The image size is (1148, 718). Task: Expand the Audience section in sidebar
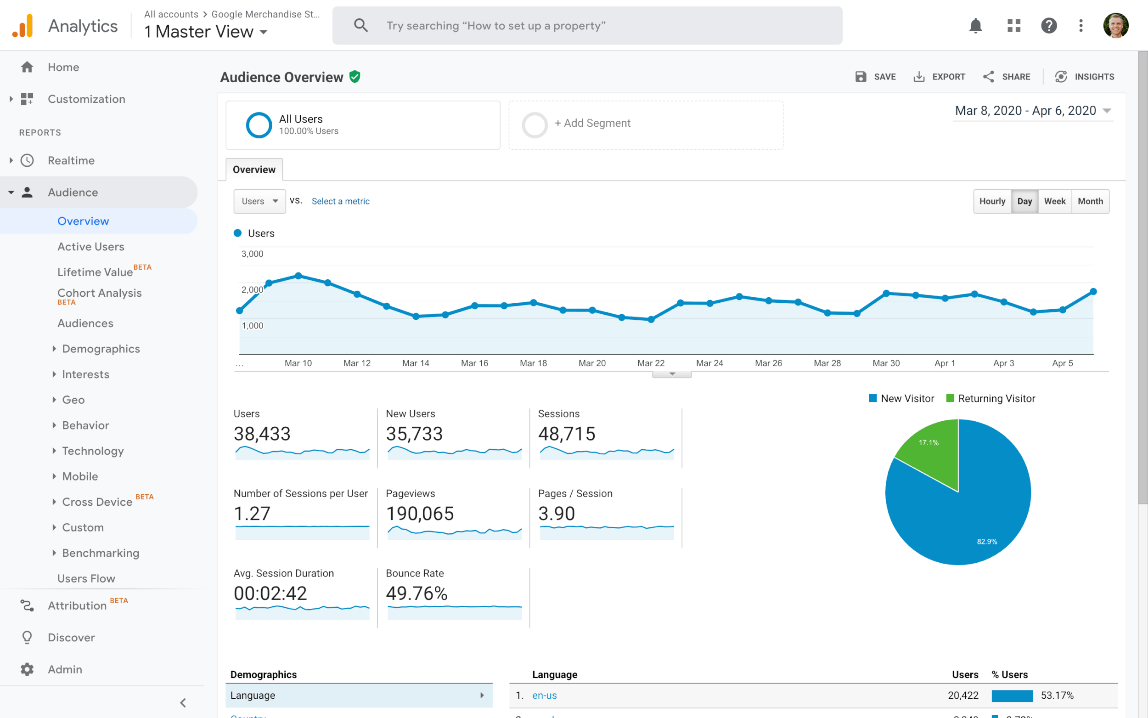point(72,192)
